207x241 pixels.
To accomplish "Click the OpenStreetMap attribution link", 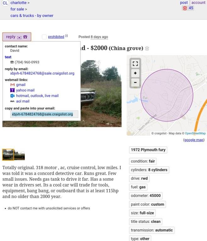I will tap(195, 133).
